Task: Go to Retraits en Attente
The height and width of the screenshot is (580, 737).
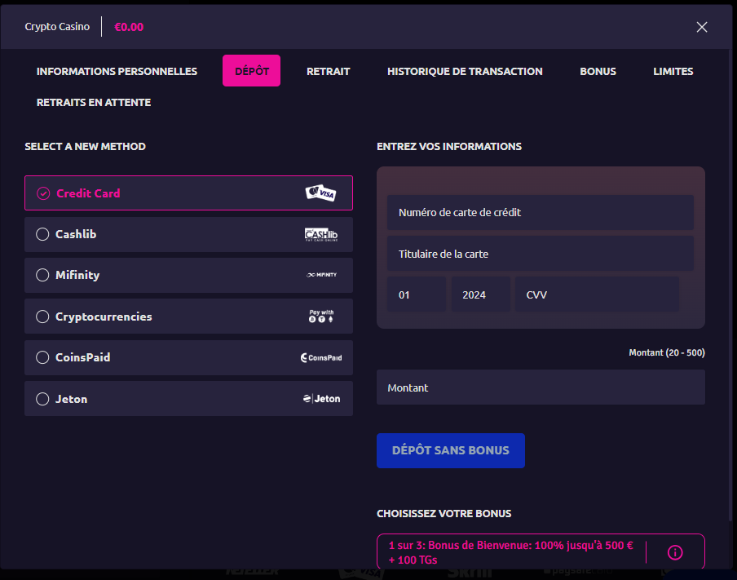Action: tap(94, 103)
